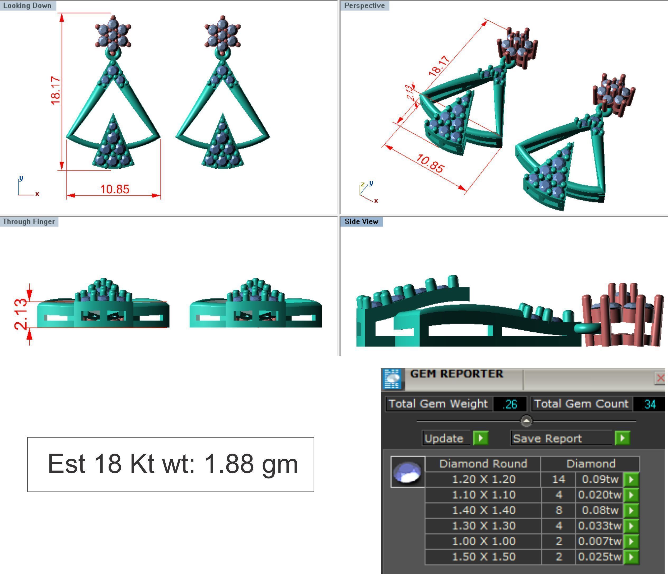Click green arrow for 1.00 X 1.00 row
The width and height of the screenshot is (668, 574).
coord(631,541)
